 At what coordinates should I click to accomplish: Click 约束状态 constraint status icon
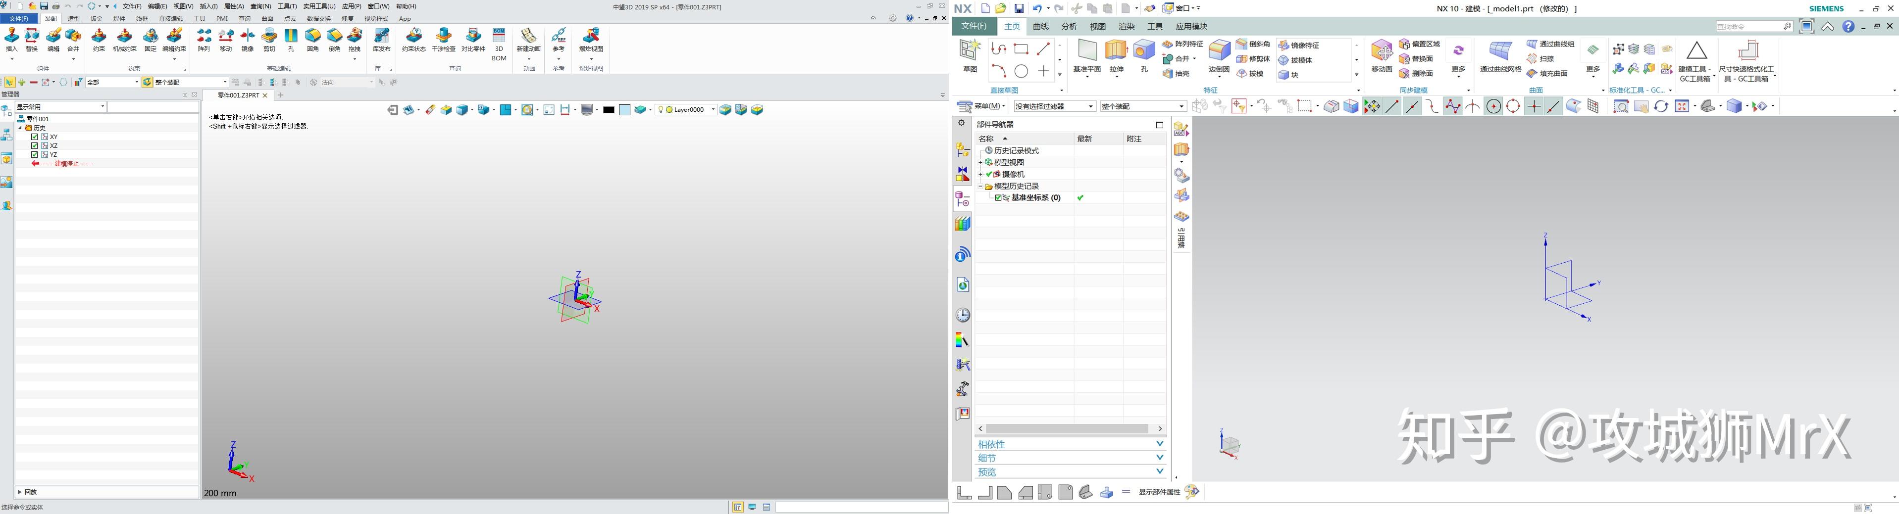click(x=414, y=40)
